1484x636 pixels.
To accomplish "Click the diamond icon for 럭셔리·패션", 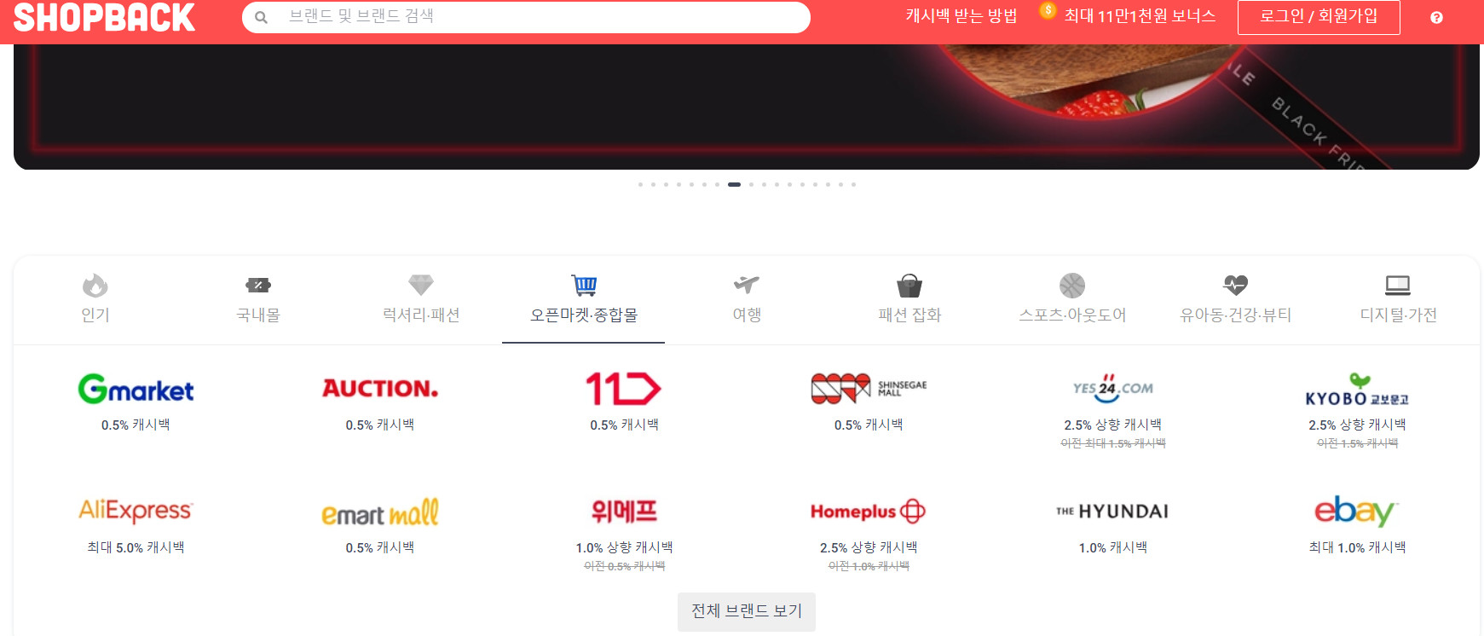I will point(421,285).
